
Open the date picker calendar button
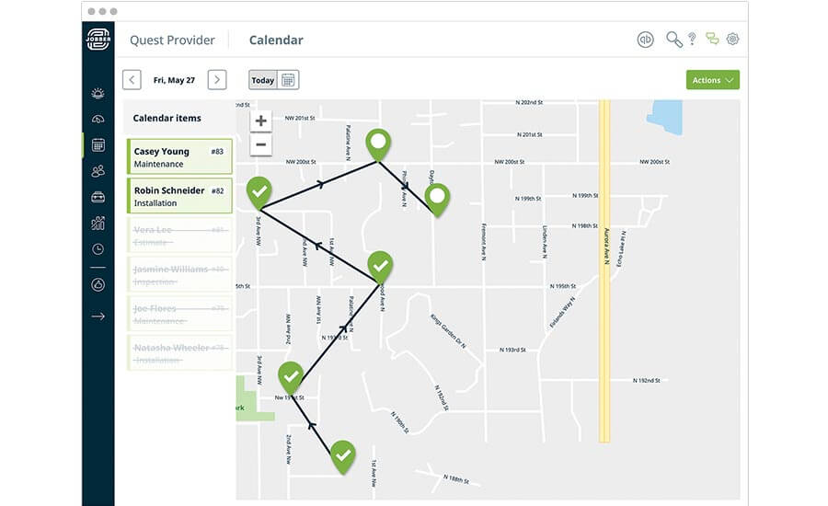pos(288,80)
